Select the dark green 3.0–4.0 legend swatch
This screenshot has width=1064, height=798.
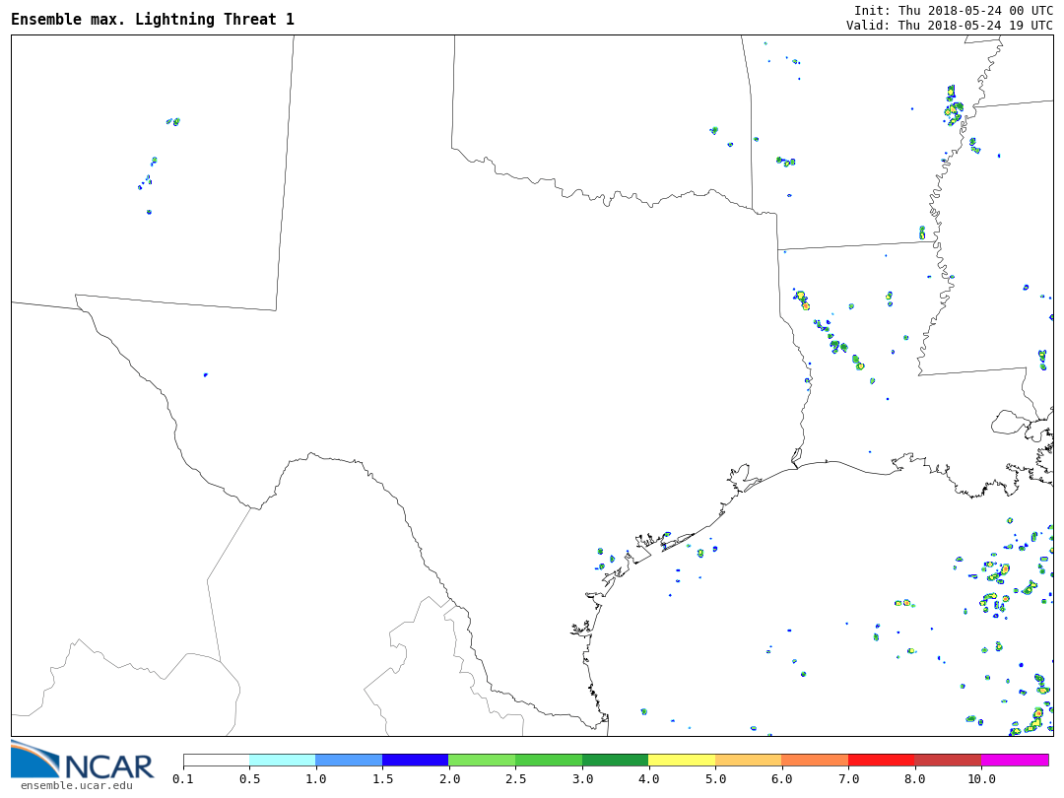pos(615,761)
